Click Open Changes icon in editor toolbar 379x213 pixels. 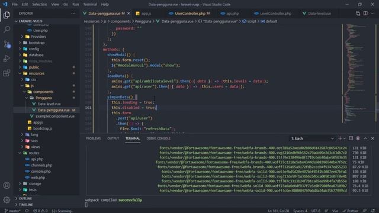[358, 14]
